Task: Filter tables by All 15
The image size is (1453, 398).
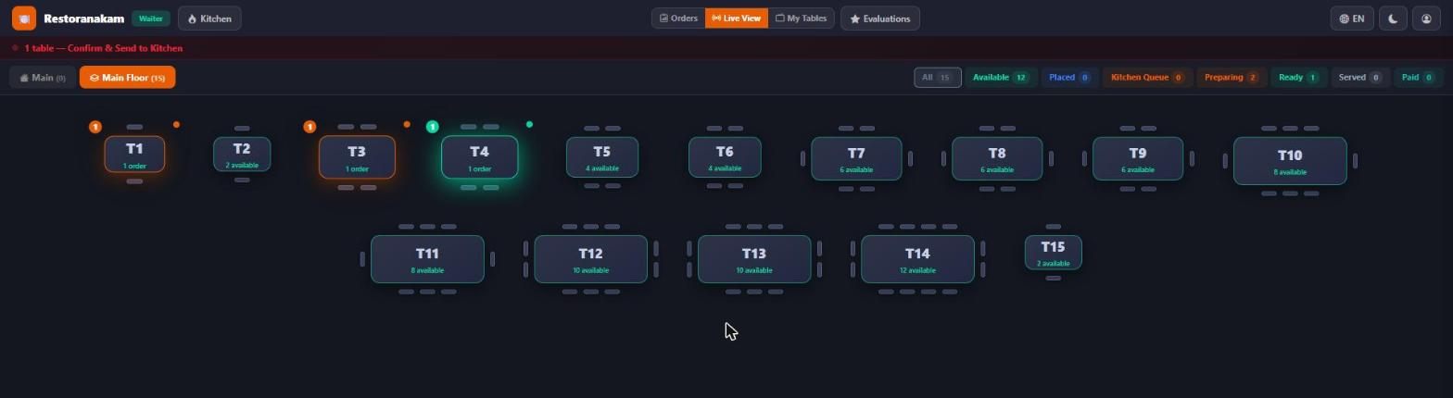Action: point(937,78)
